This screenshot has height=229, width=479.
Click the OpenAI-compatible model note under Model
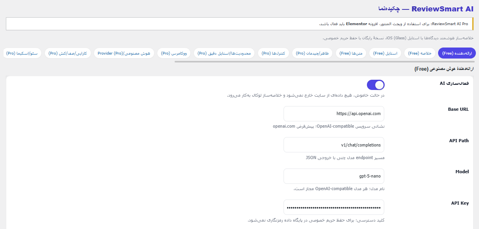pyautogui.click(x=339, y=189)
